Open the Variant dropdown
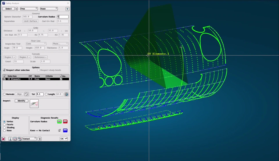 [x=29, y=139]
